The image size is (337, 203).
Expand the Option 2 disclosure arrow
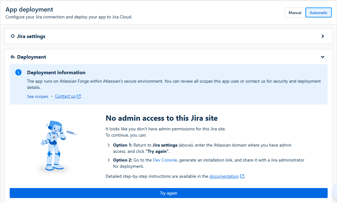tap(109, 160)
